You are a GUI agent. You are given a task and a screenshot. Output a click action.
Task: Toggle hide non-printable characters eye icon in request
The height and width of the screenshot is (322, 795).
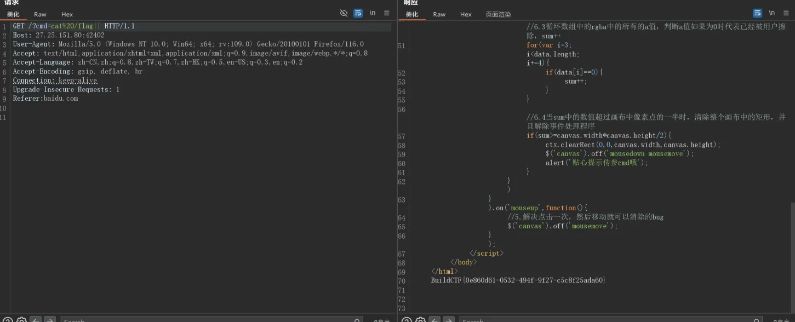coord(344,13)
